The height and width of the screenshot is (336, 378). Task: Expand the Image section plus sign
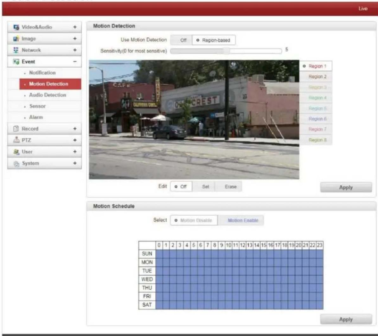75,39
